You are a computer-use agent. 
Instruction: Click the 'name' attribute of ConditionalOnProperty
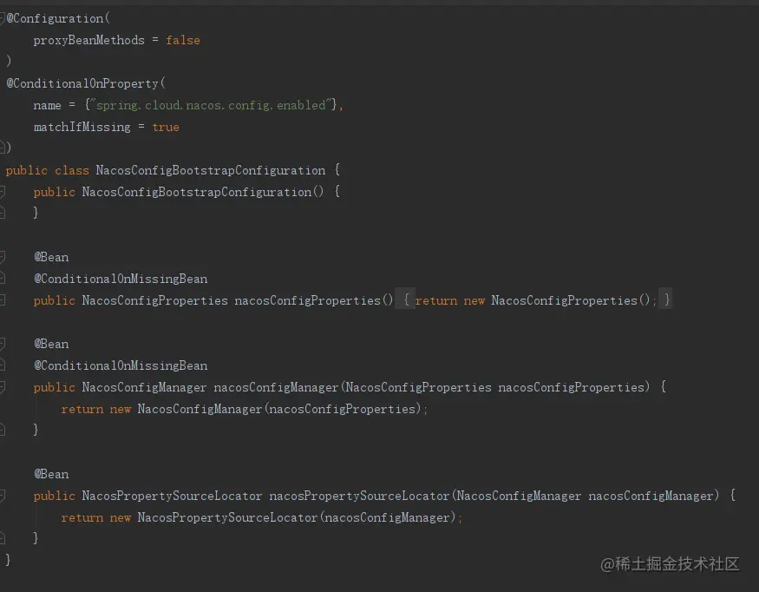[x=48, y=105]
